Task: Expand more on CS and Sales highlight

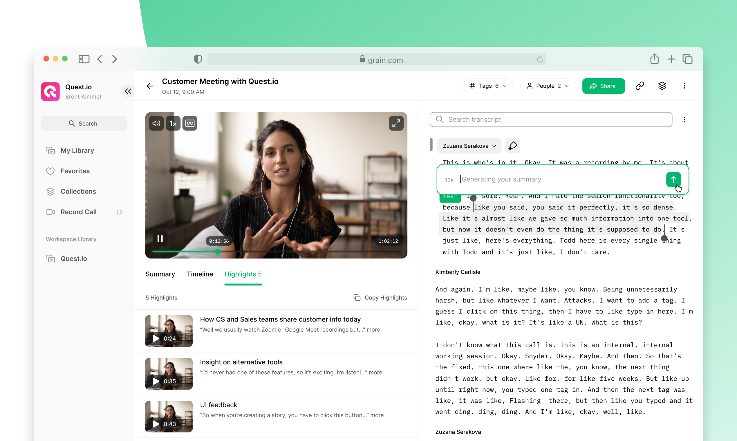Action: tap(373, 330)
